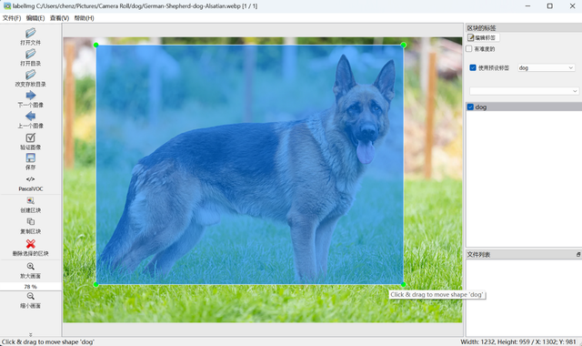Open a directory with the 打开目录 icon
Screen dimensions: 582x346
pyautogui.click(x=30, y=54)
